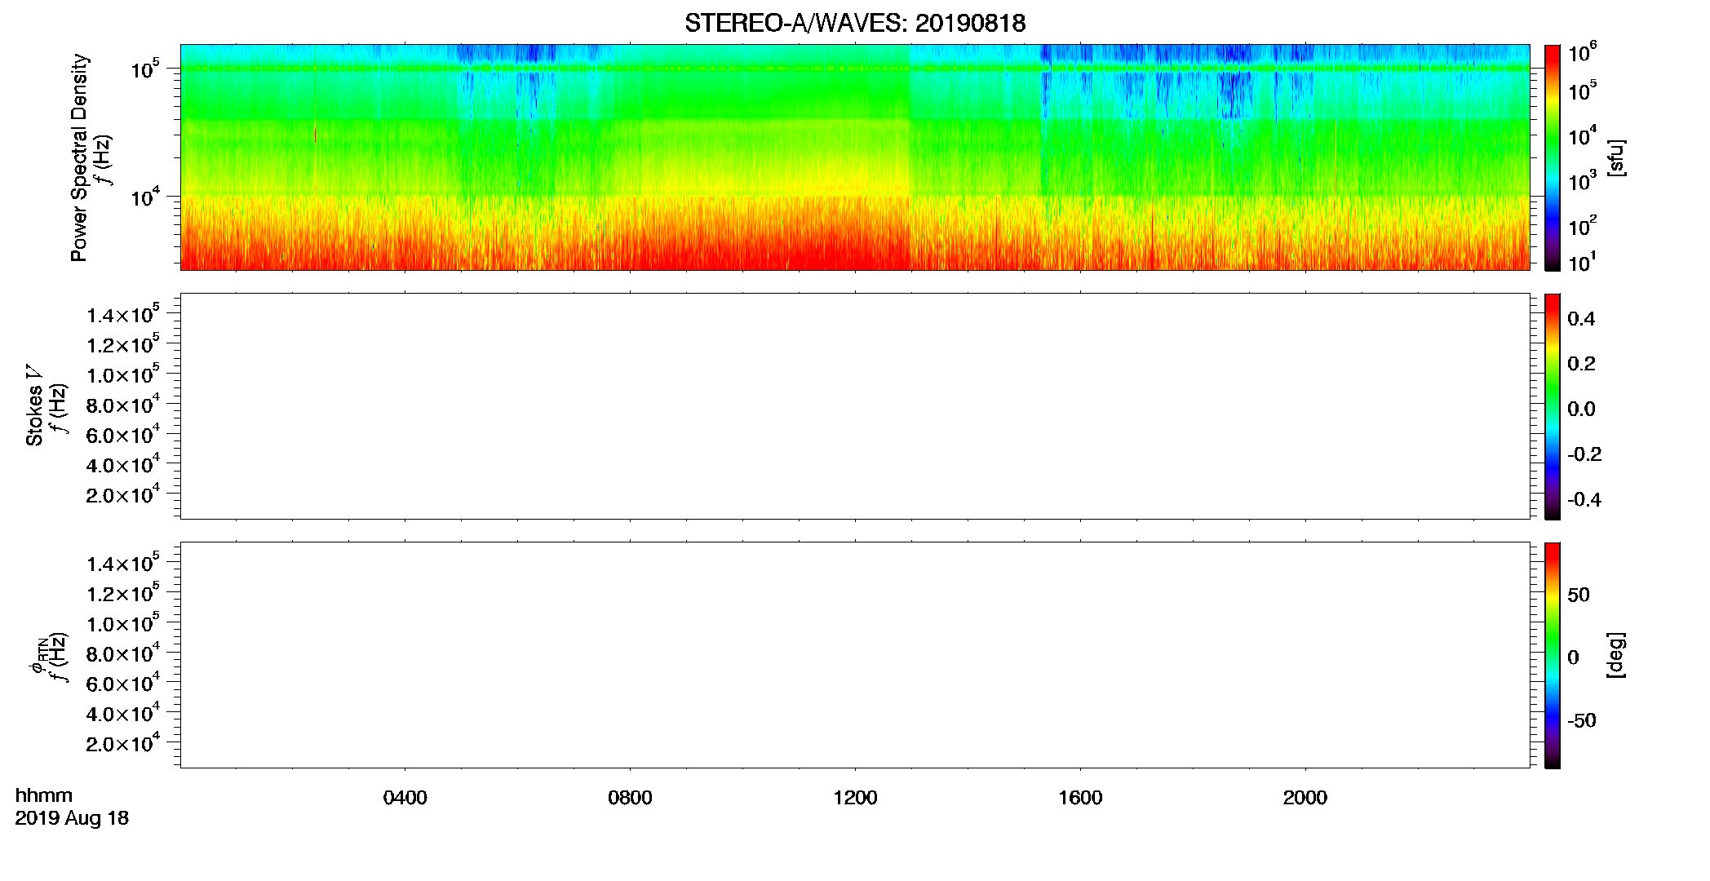Click the plot title STEREO-A/WAVES: 20190818
The image size is (1710, 881).
[855, 23]
